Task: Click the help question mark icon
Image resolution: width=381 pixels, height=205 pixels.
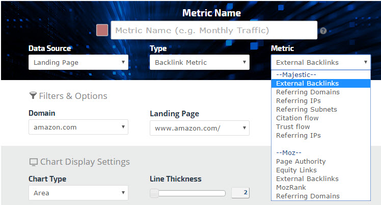Action: pos(323,31)
